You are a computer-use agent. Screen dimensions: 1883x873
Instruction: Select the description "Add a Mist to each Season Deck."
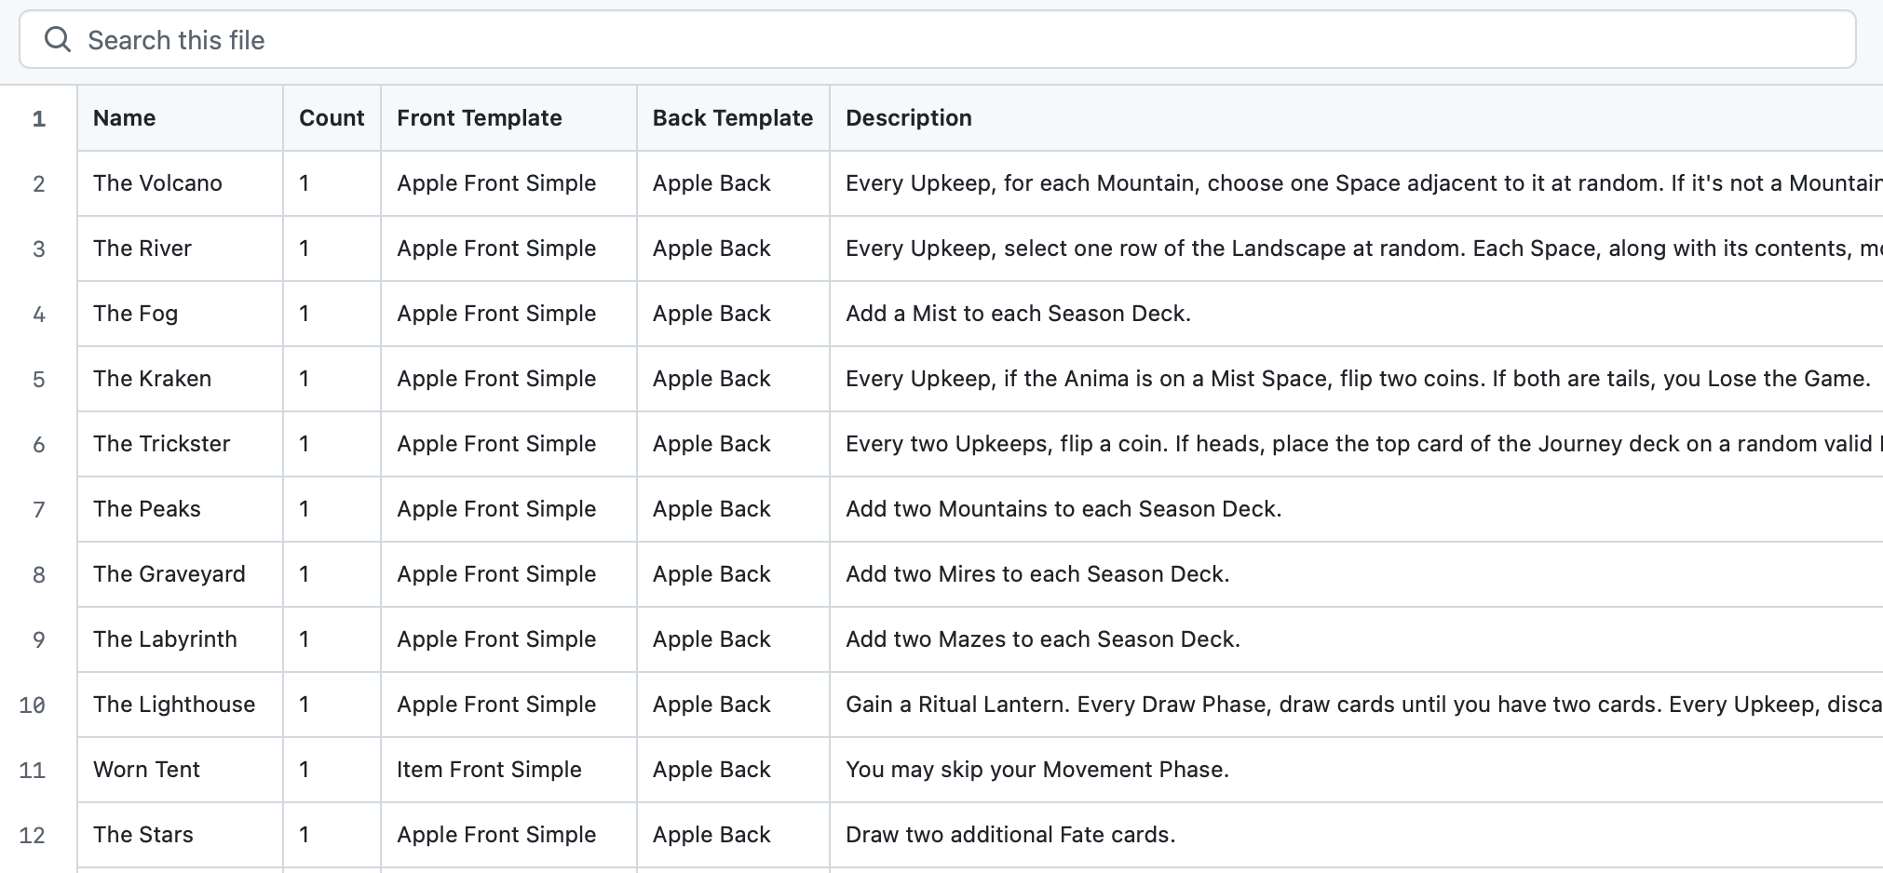[x=1017, y=314]
